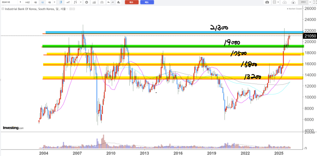Load chart layout via cloud download icon

click(x=285, y=2)
